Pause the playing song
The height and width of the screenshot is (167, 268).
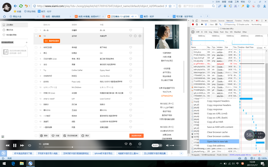[15, 145]
